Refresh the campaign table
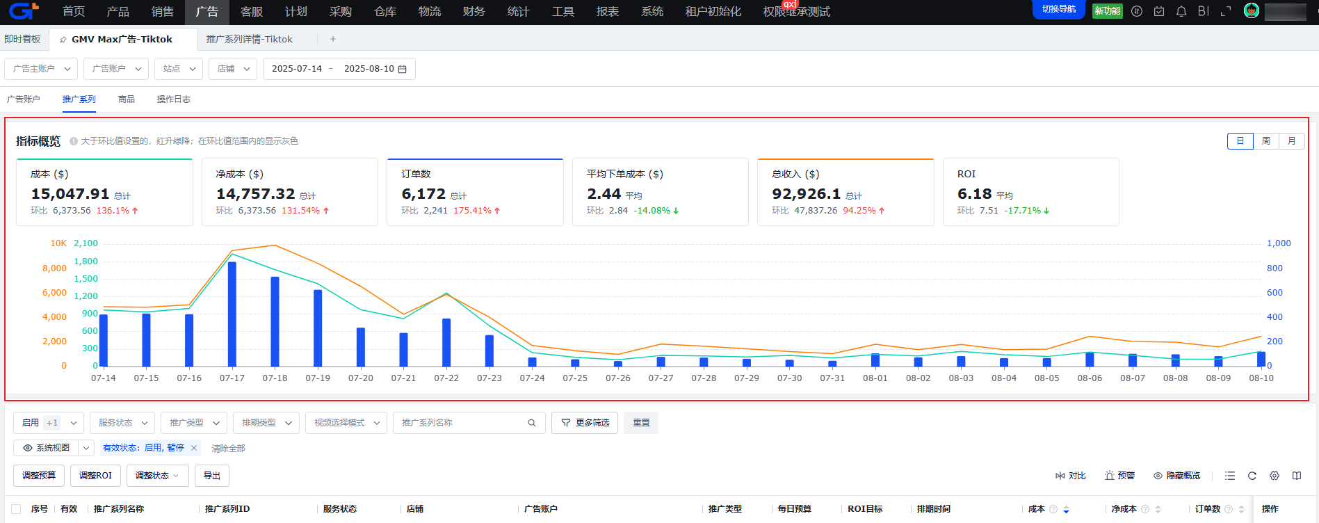 1252,476
